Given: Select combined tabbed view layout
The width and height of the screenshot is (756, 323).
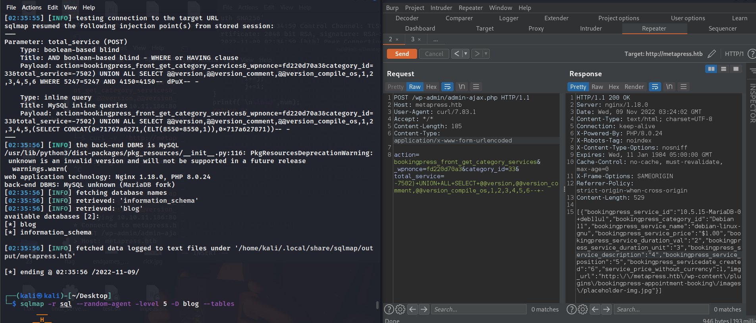Looking at the screenshot, I should (736, 69).
